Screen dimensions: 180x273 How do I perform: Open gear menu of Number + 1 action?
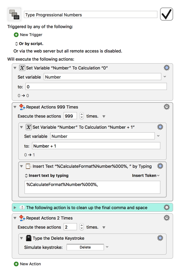160,127
